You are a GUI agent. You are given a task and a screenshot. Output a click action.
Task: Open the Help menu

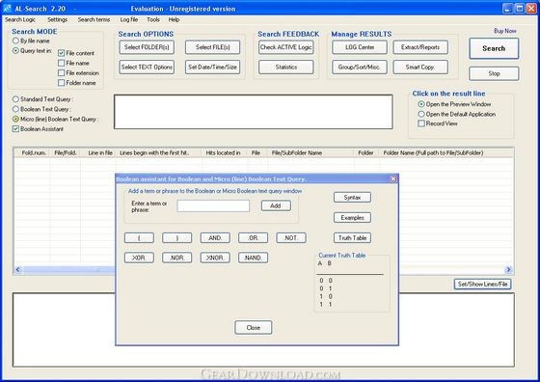point(174,19)
